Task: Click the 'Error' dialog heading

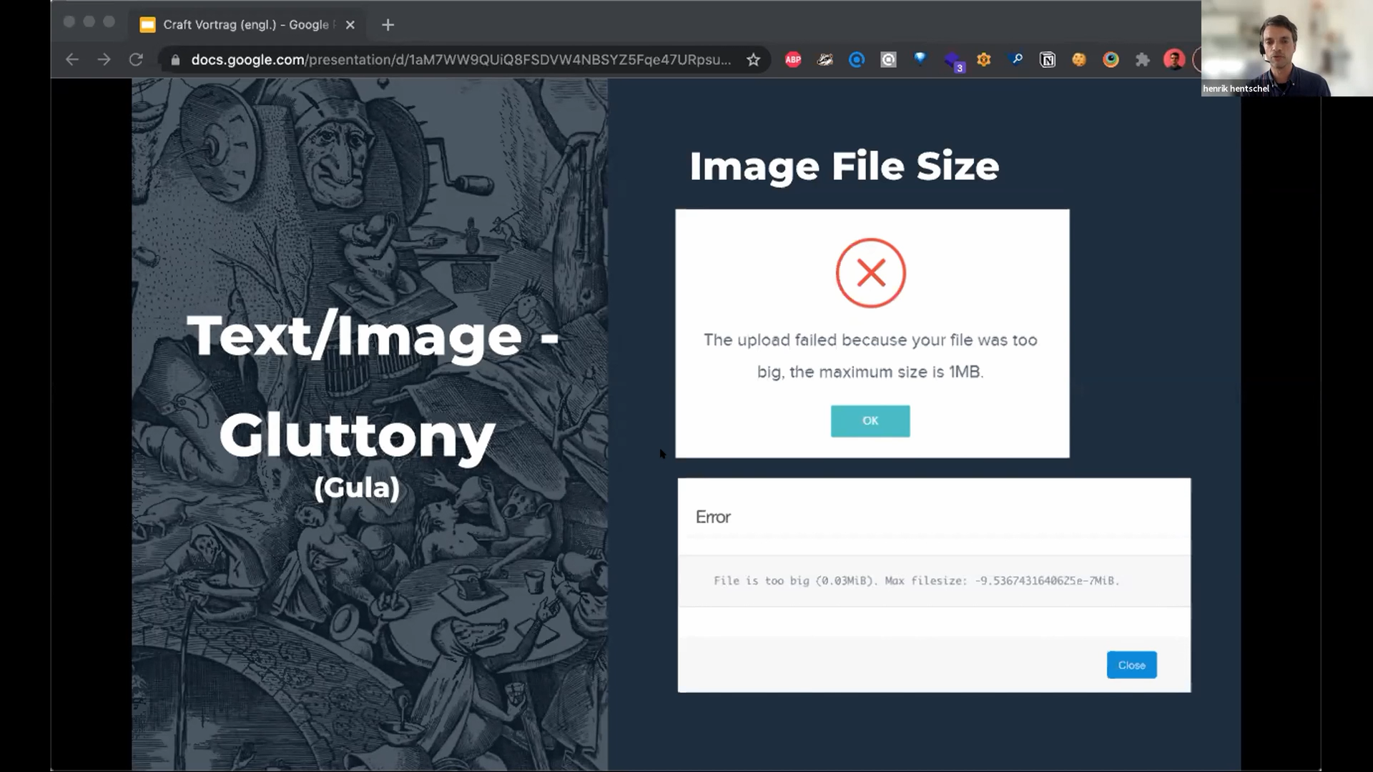Action: pyautogui.click(x=713, y=517)
